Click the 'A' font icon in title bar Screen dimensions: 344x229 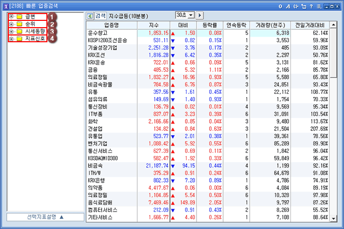coord(288,5)
